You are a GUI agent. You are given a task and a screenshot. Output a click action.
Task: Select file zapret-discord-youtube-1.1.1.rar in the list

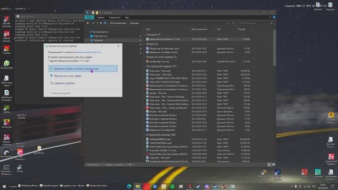(x=198, y=40)
